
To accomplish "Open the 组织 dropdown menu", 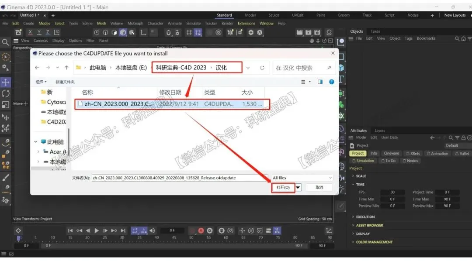I will coord(41,82).
